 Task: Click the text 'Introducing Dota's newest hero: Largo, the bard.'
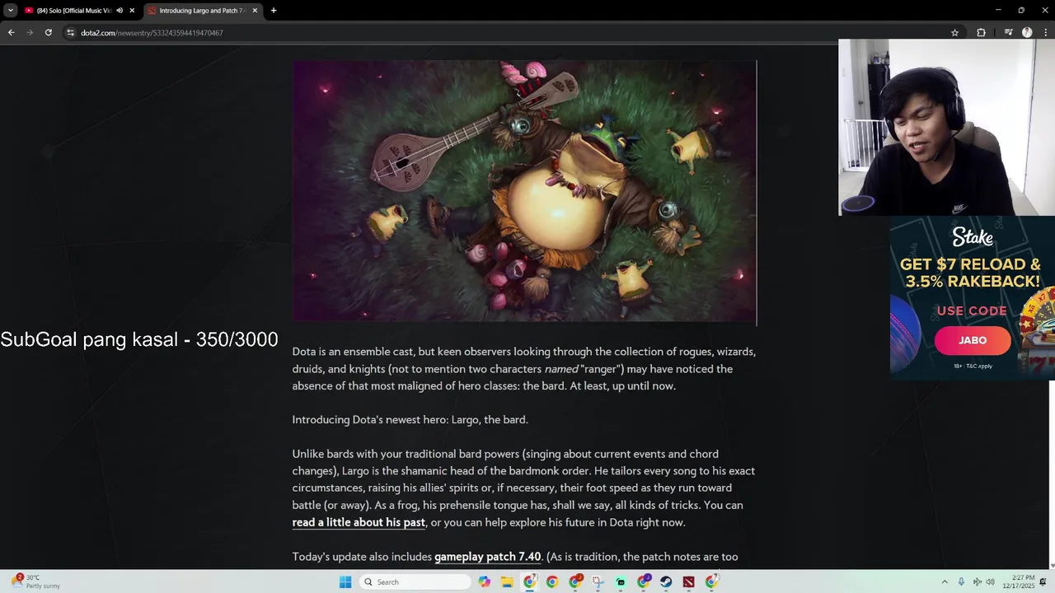pyautogui.click(x=410, y=420)
